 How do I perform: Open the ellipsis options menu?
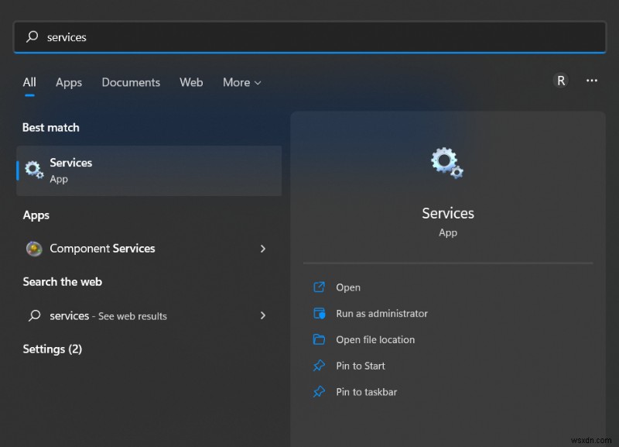592,80
